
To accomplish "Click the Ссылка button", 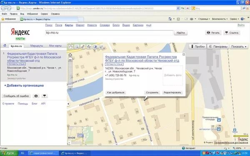I will [x=232, y=33].
